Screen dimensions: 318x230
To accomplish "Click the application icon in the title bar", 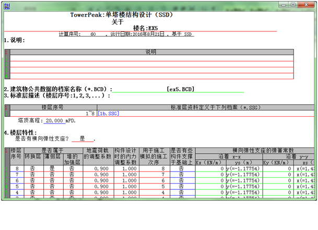I will click(7, 6).
